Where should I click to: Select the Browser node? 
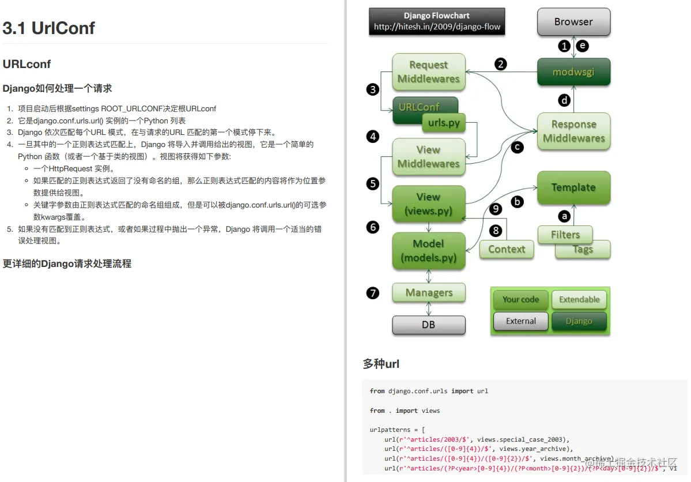coord(573,21)
